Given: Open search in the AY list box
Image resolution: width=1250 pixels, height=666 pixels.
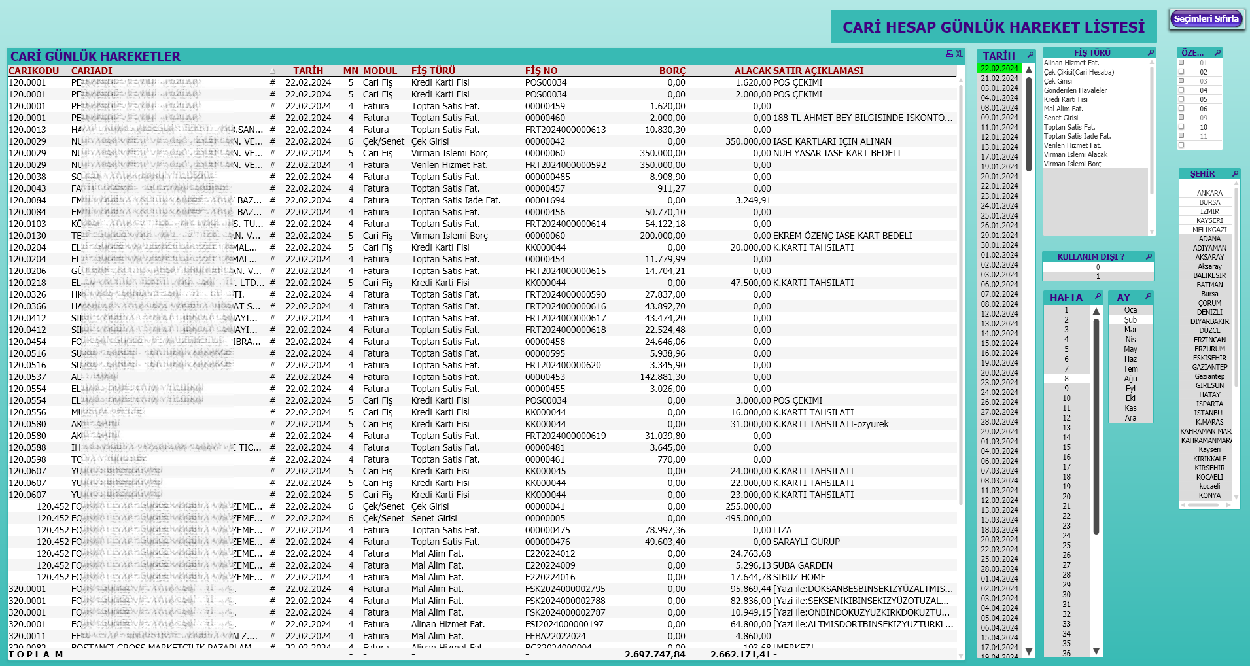Looking at the screenshot, I should [x=1147, y=296].
